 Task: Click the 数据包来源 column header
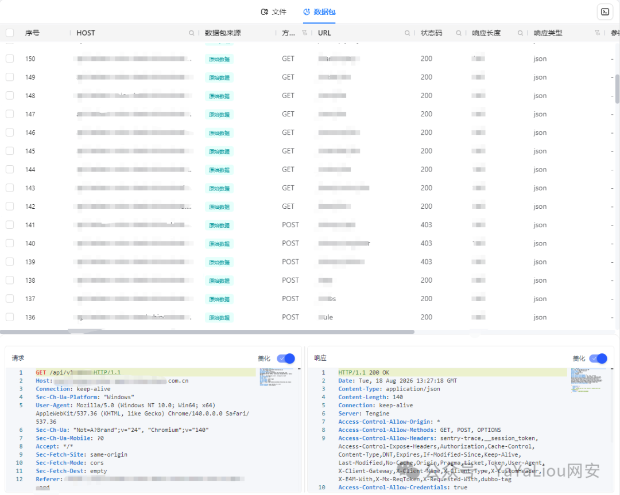[x=223, y=33]
